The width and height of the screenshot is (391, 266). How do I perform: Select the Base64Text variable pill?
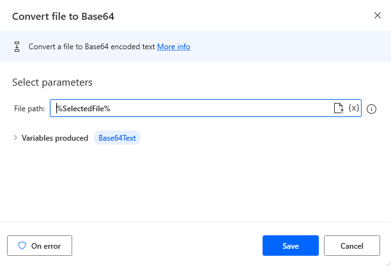click(x=118, y=137)
